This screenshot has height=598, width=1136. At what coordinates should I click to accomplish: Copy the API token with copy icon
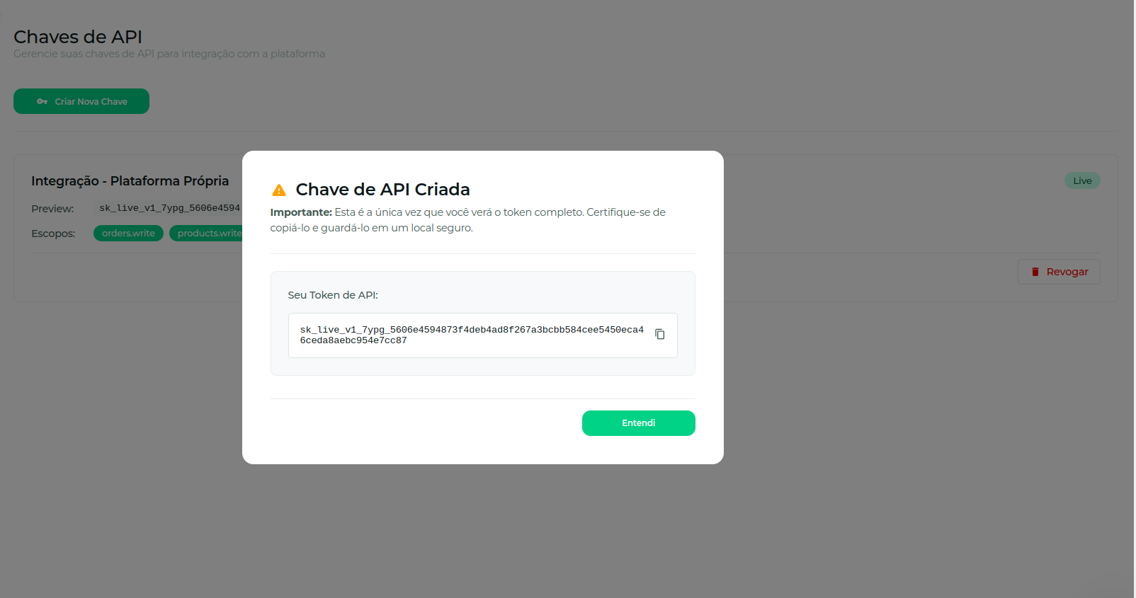click(659, 334)
